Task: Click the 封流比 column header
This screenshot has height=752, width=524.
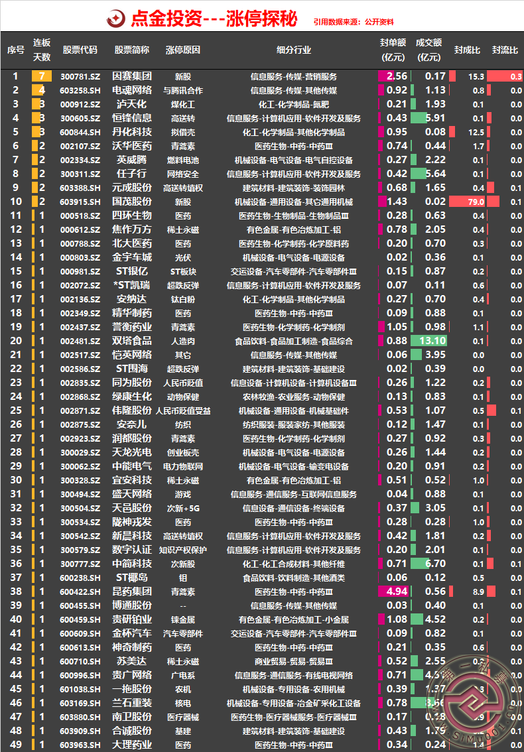Action: click(x=505, y=50)
